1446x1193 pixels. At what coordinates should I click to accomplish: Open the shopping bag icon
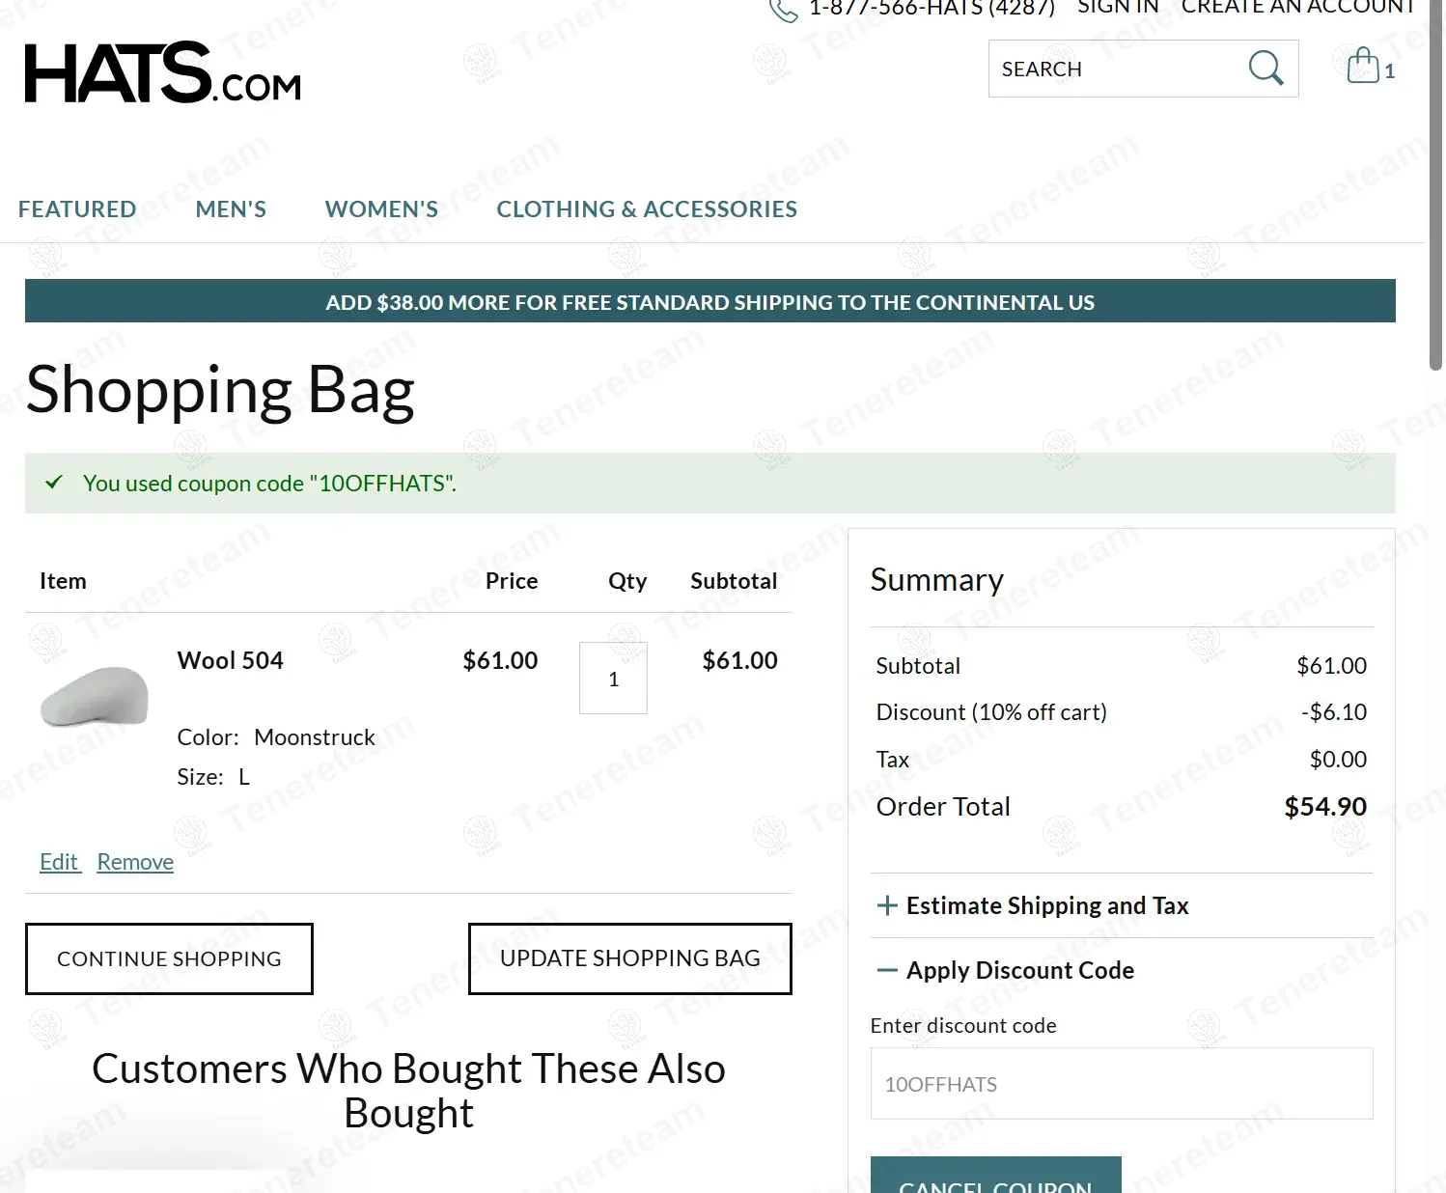(x=1363, y=66)
